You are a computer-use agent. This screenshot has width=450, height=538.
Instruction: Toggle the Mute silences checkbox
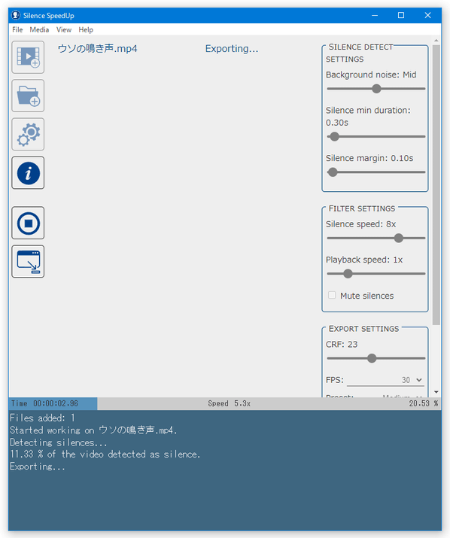click(x=332, y=296)
